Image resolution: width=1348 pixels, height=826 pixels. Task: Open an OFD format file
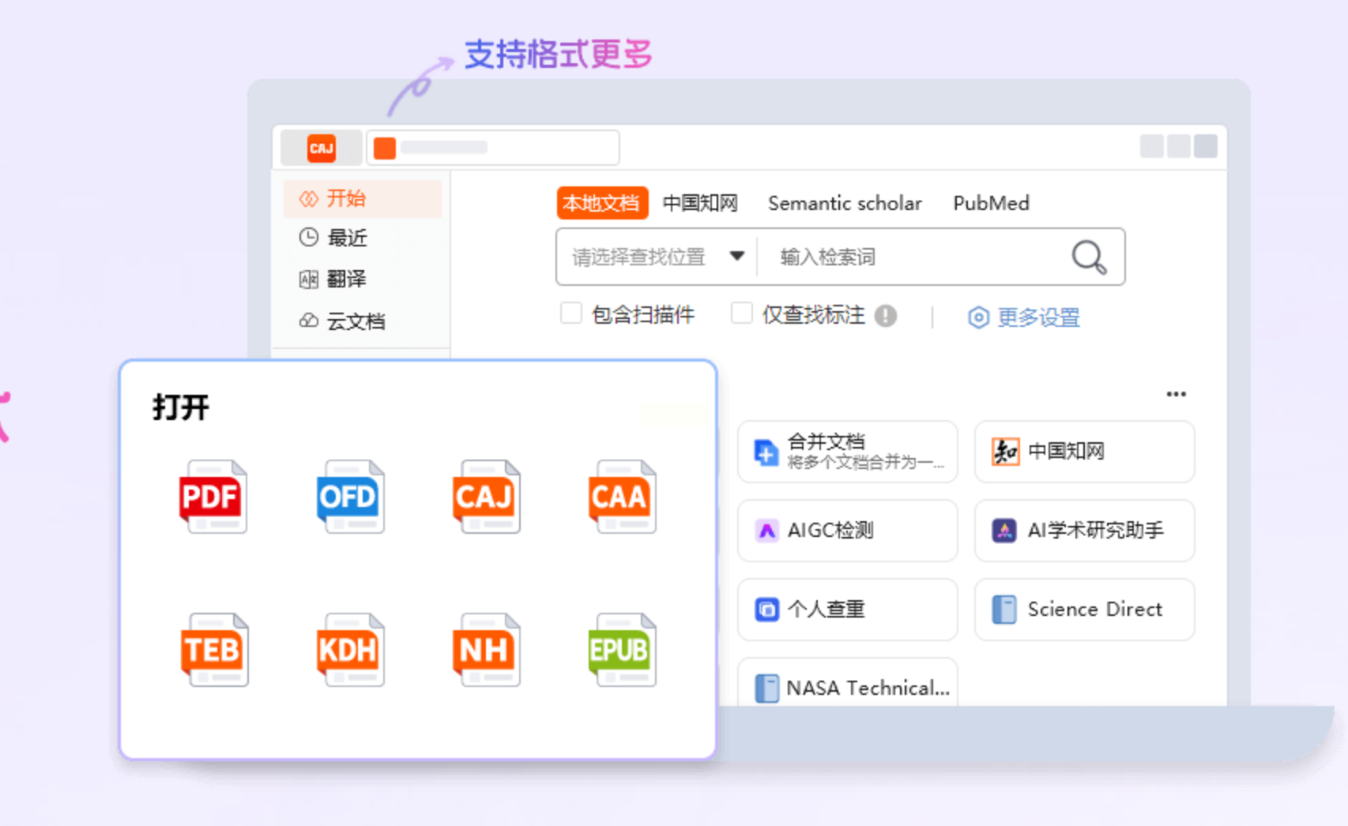[x=349, y=497]
